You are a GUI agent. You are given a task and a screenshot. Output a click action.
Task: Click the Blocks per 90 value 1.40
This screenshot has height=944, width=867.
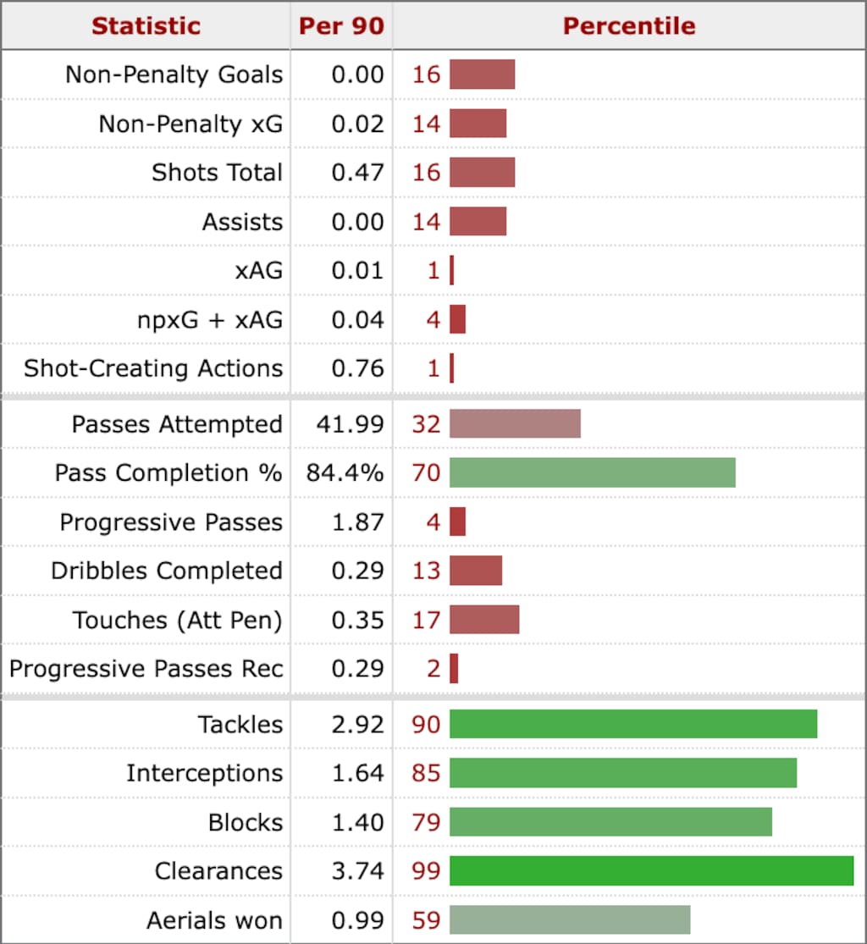358,822
